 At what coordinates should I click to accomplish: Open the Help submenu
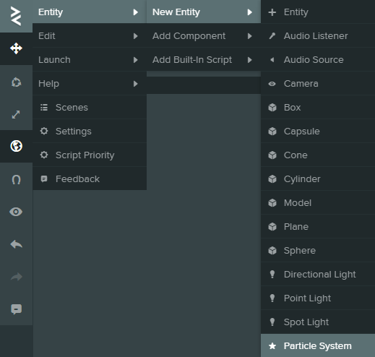[90, 83]
